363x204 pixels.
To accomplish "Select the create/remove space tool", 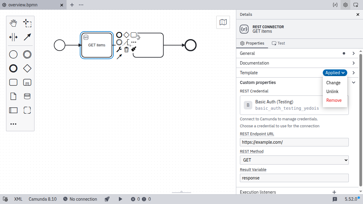I will click(x=13, y=37).
